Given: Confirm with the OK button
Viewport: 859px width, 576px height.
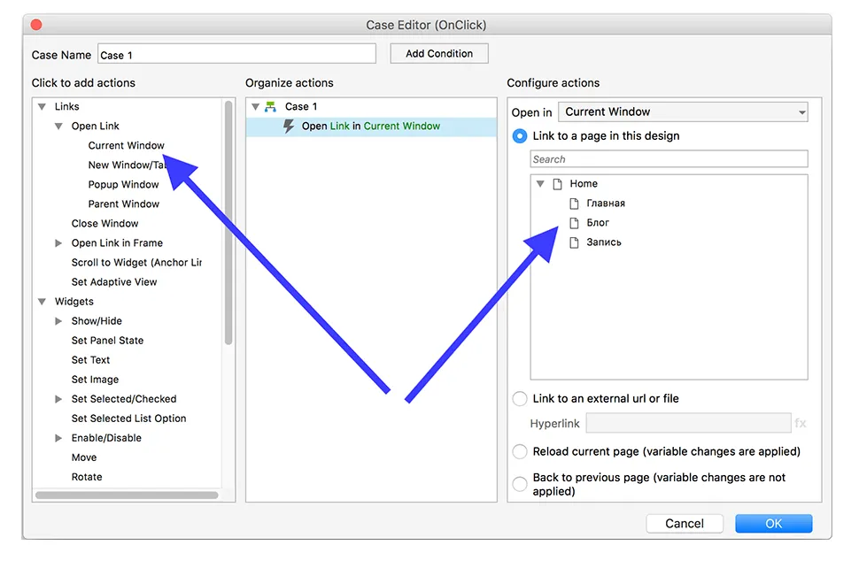Looking at the screenshot, I should (x=773, y=524).
